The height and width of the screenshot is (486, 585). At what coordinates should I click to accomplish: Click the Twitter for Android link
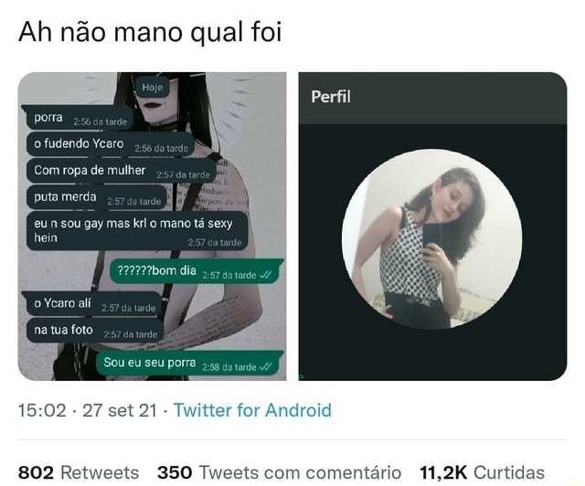coord(252,410)
